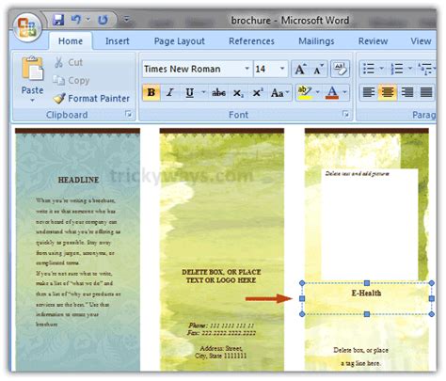Click the font size box showing 14
This screenshot has height=381, width=446.
tap(265, 69)
